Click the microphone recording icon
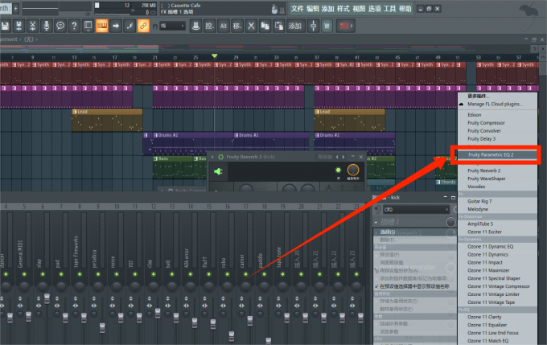The width and height of the screenshot is (547, 345). pos(47,26)
